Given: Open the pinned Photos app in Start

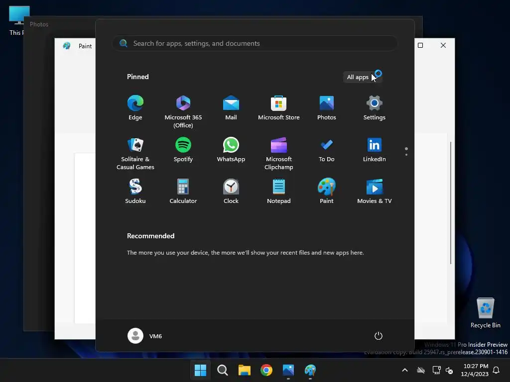Looking at the screenshot, I should [x=327, y=108].
